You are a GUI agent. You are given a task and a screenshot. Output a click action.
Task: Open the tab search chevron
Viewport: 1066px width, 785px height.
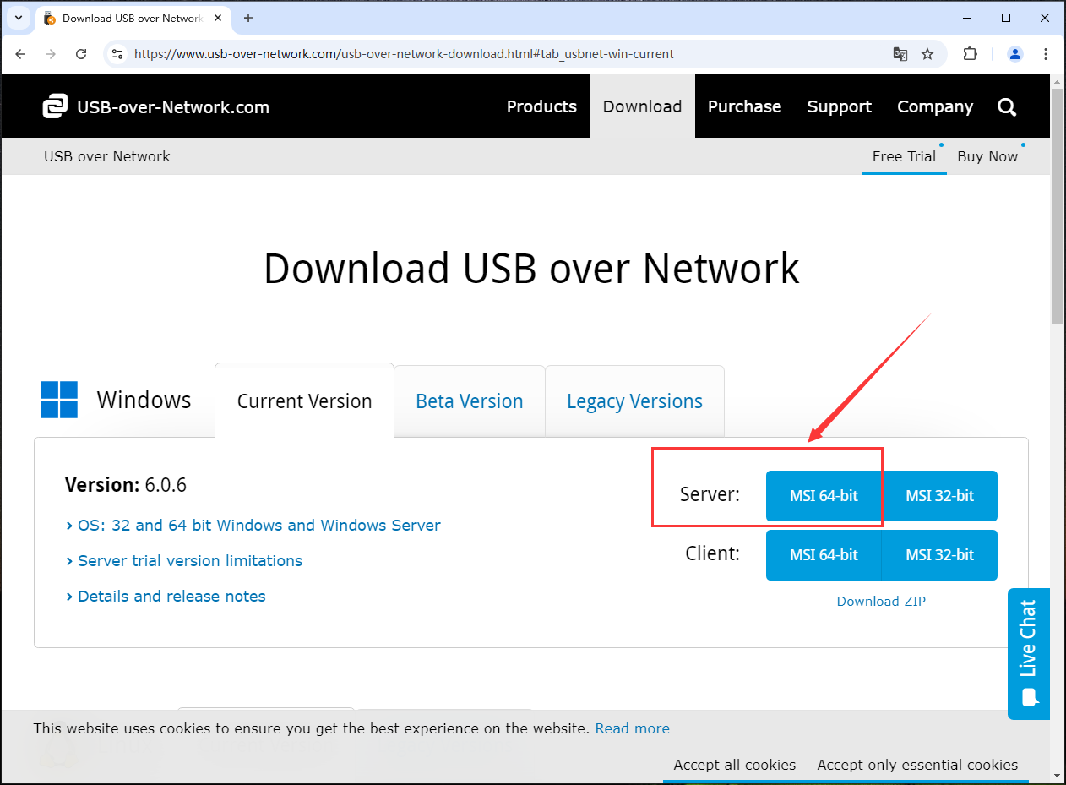pyautogui.click(x=18, y=18)
